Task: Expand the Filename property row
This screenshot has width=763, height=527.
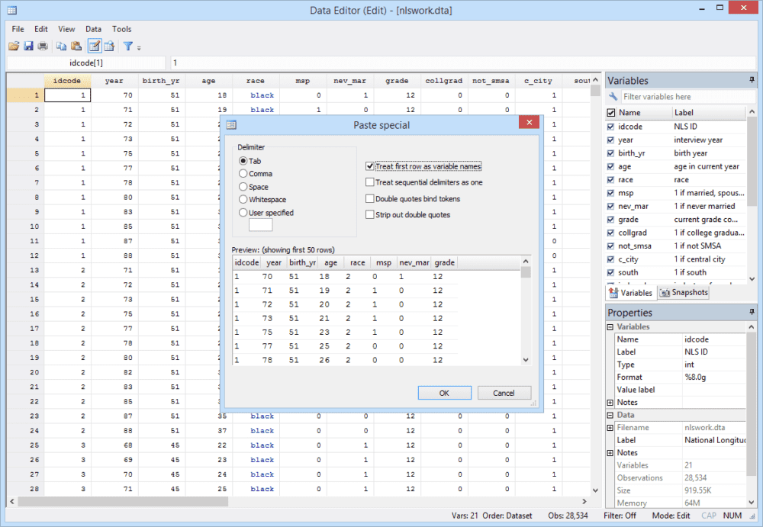Action: pyautogui.click(x=610, y=428)
